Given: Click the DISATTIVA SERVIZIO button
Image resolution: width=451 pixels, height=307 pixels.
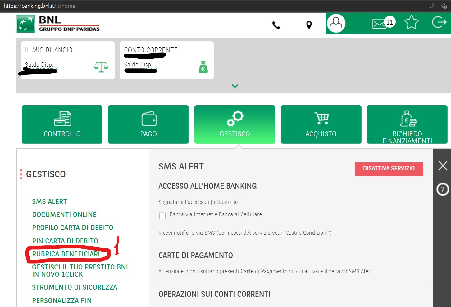Looking at the screenshot, I should point(389,169).
